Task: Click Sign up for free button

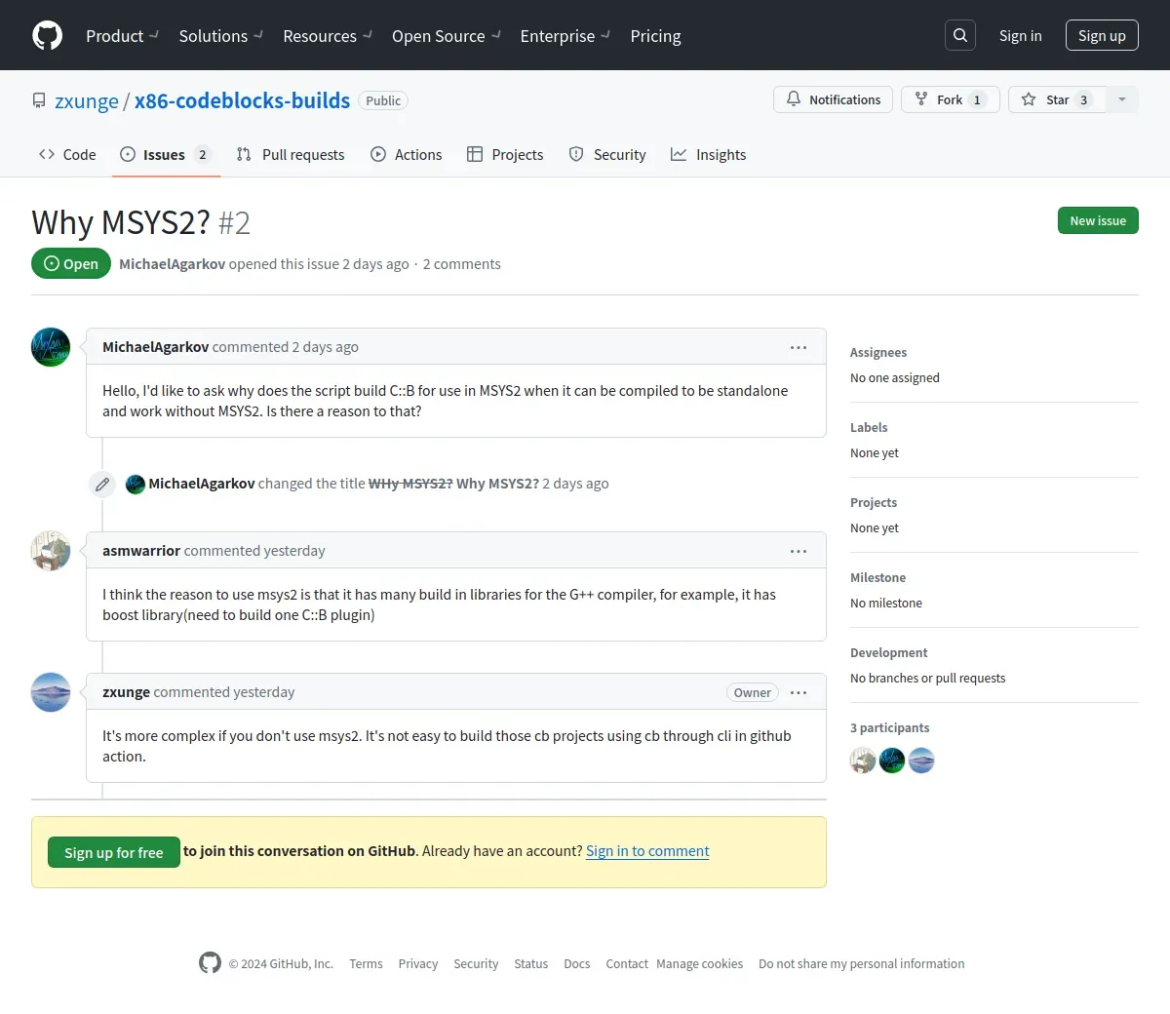Action: tap(114, 852)
